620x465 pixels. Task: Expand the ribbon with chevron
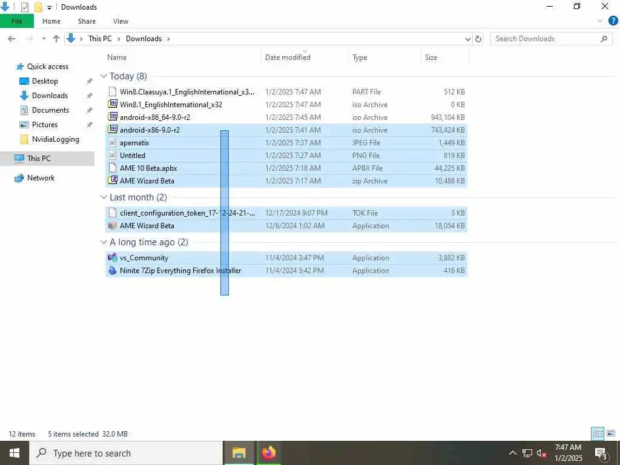pos(600,21)
